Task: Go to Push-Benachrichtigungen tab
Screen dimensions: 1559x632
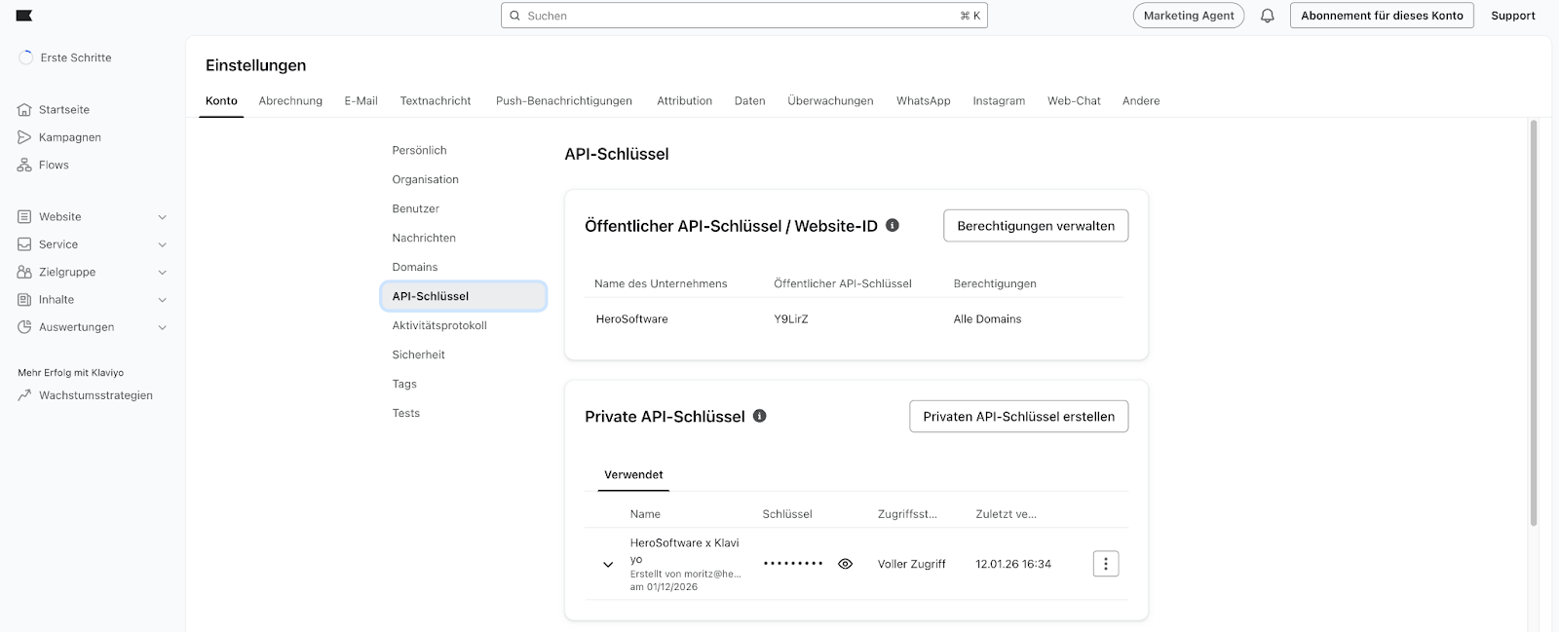Action: (564, 100)
